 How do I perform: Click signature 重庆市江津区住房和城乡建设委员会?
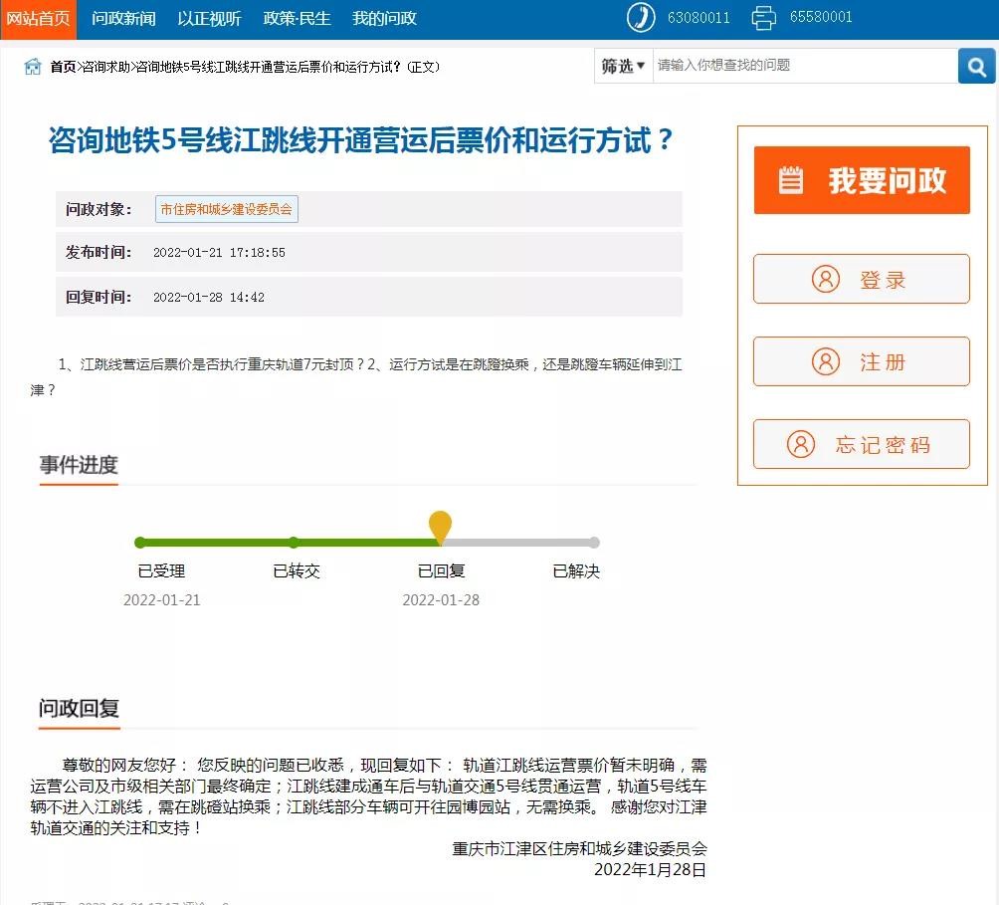[x=580, y=849]
